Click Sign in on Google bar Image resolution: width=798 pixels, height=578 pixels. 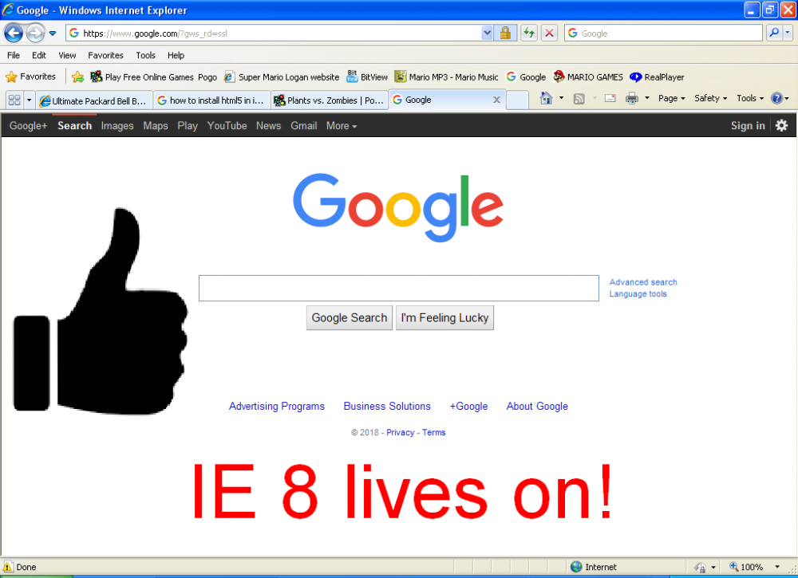pyautogui.click(x=747, y=126)
